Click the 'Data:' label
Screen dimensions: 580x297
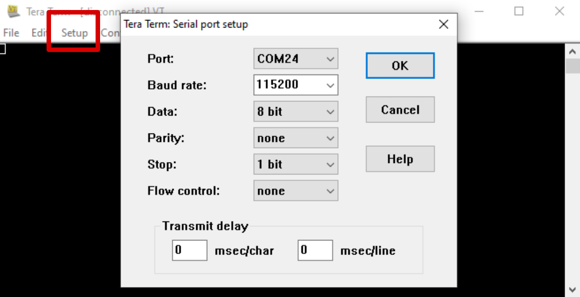pos(162,111)
